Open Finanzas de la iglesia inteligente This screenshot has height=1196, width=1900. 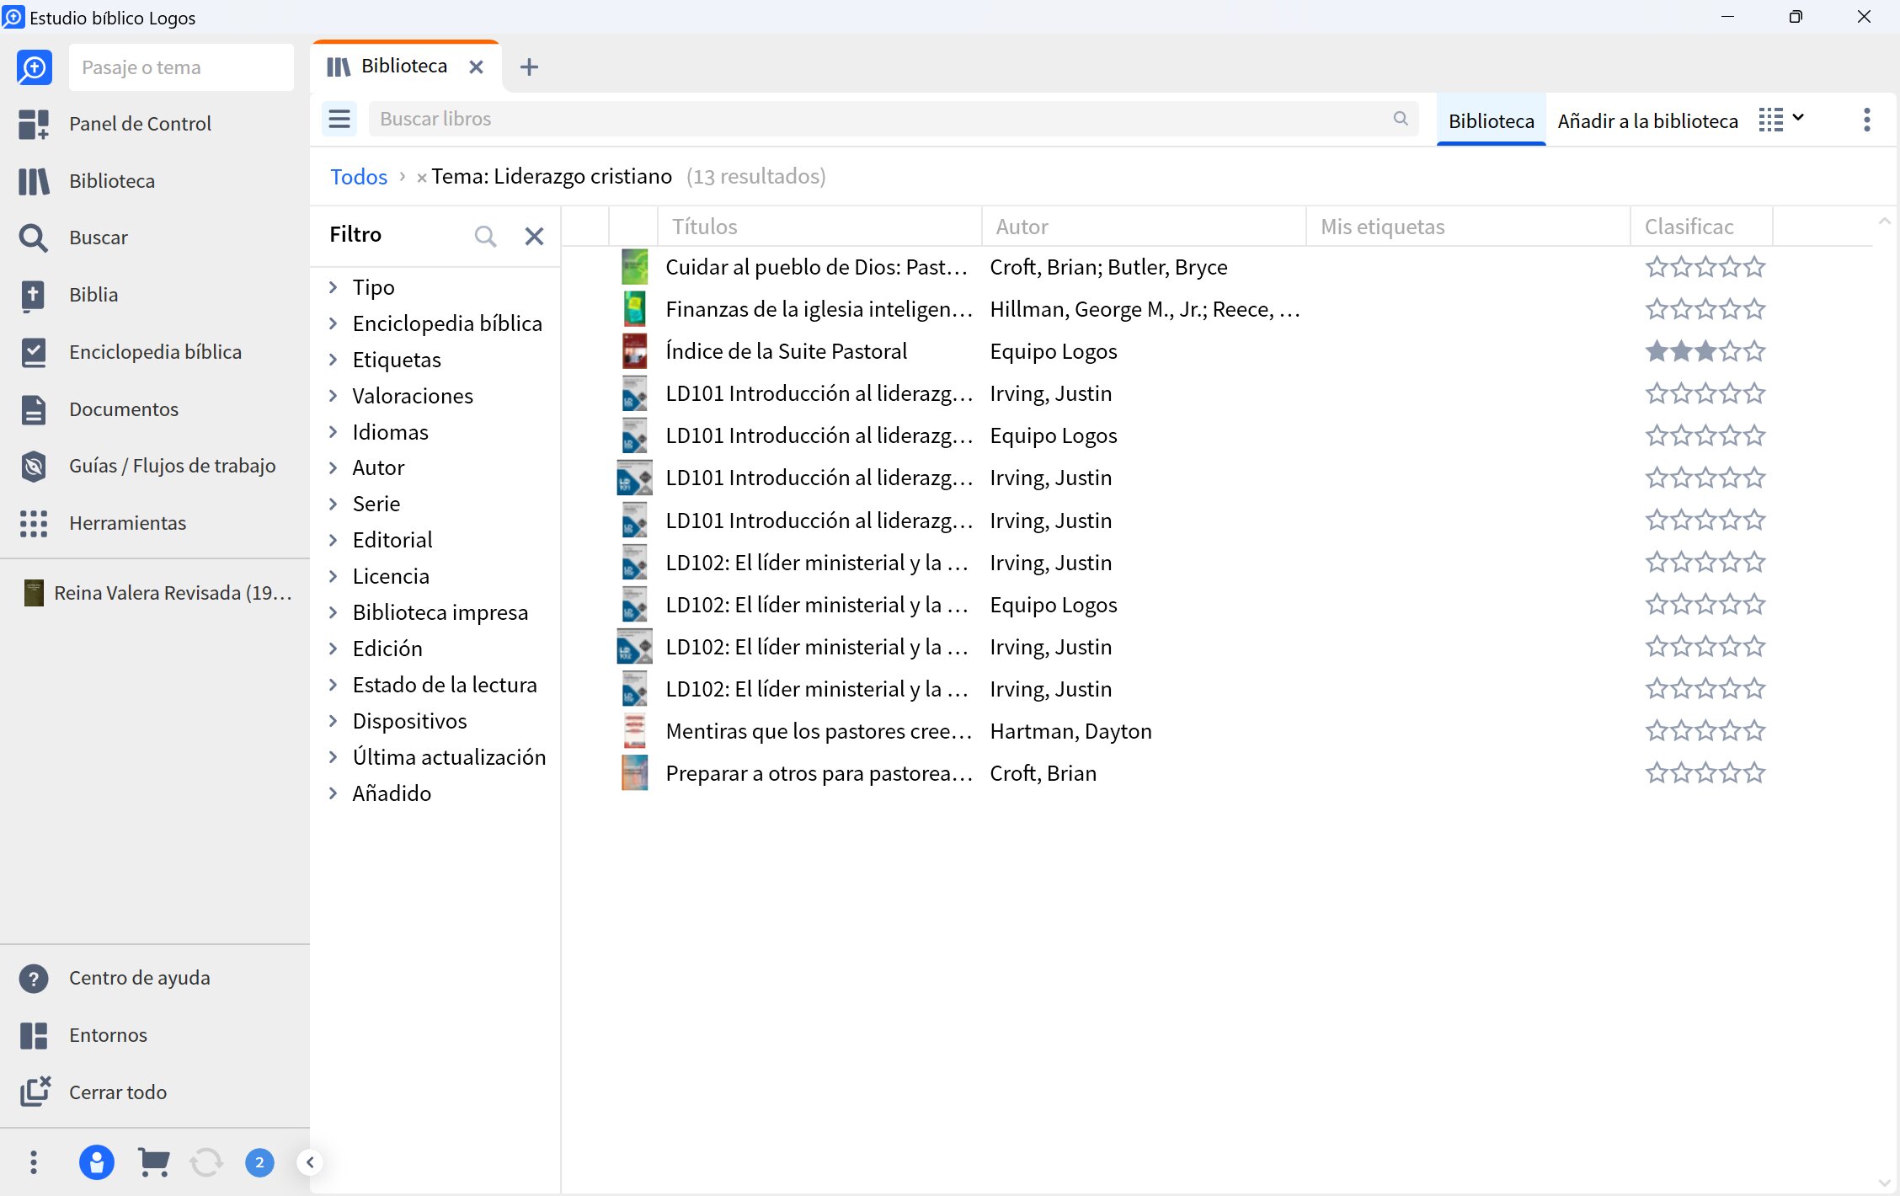(x=819, y=309)
